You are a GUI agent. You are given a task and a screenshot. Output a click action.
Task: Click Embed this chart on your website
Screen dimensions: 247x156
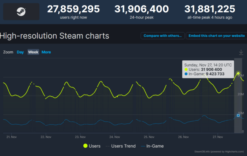[x=217, y=36]
